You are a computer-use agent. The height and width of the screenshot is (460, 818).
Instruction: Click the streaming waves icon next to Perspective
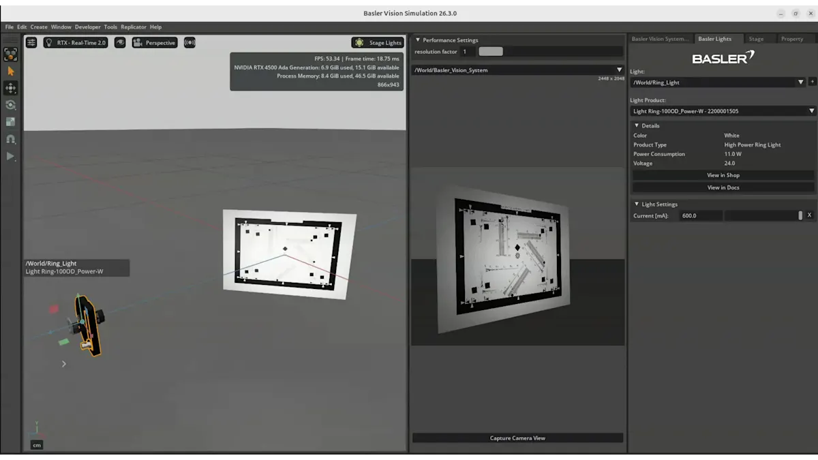[190, 42]
